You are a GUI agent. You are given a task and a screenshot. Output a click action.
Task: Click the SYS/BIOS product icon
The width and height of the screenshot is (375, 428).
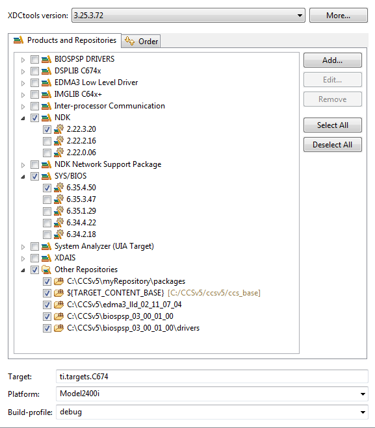tap(46, 177)
